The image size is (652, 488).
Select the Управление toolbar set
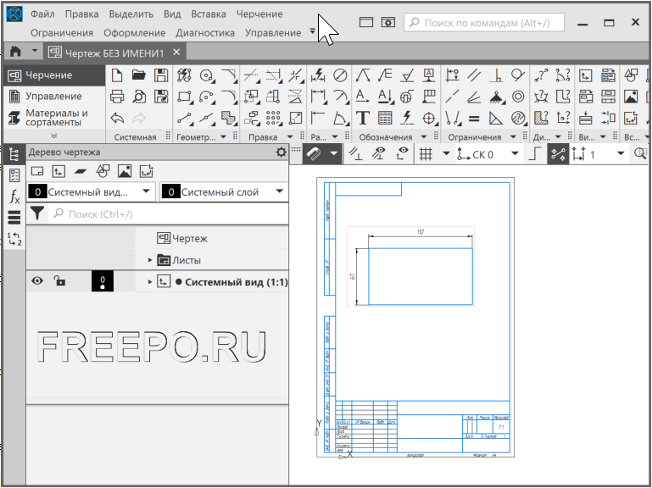coord(53,97)
